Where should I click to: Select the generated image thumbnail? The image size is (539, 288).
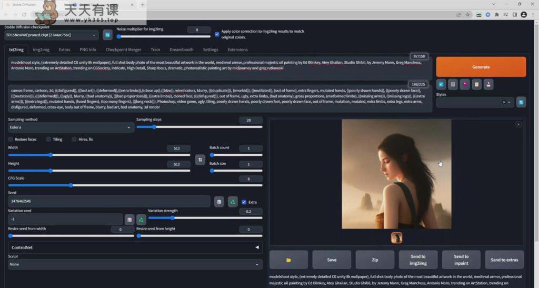(396, 238)
